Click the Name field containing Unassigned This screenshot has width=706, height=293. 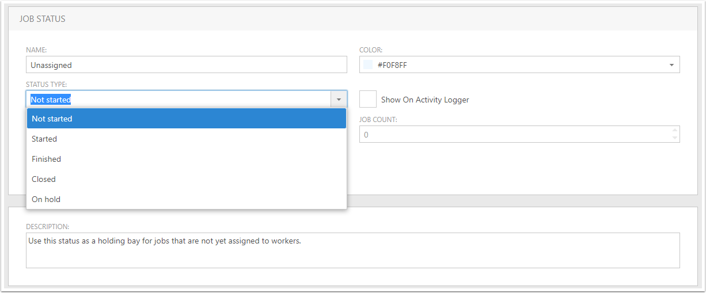point(187,64)
